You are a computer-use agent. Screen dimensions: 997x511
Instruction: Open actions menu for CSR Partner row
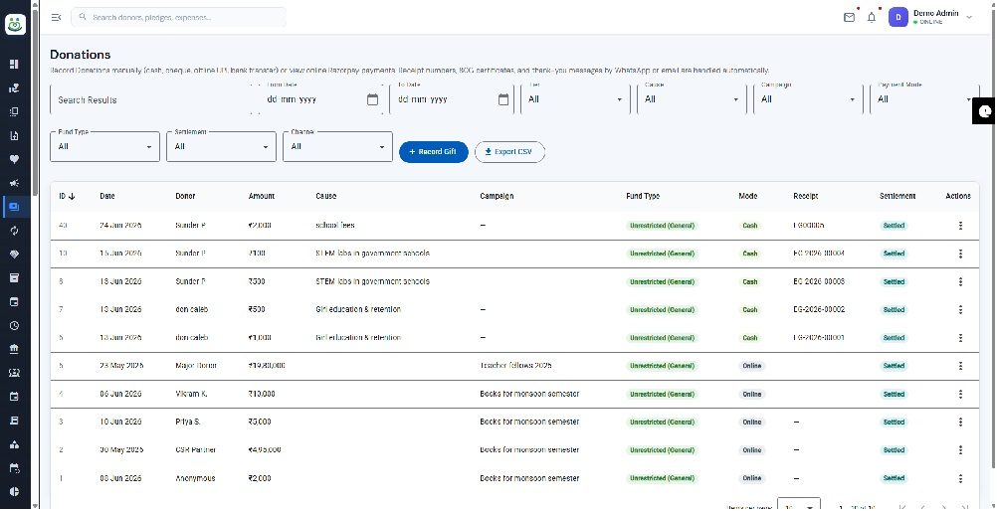click(x=960, y=450)
